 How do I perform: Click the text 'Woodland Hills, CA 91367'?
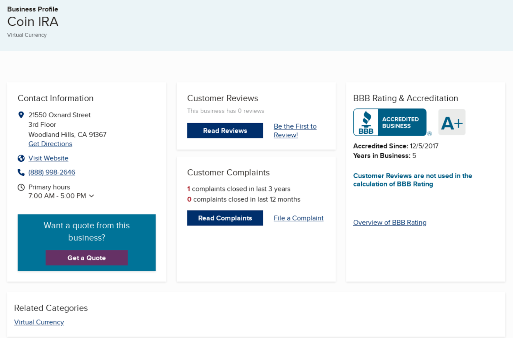67,135
